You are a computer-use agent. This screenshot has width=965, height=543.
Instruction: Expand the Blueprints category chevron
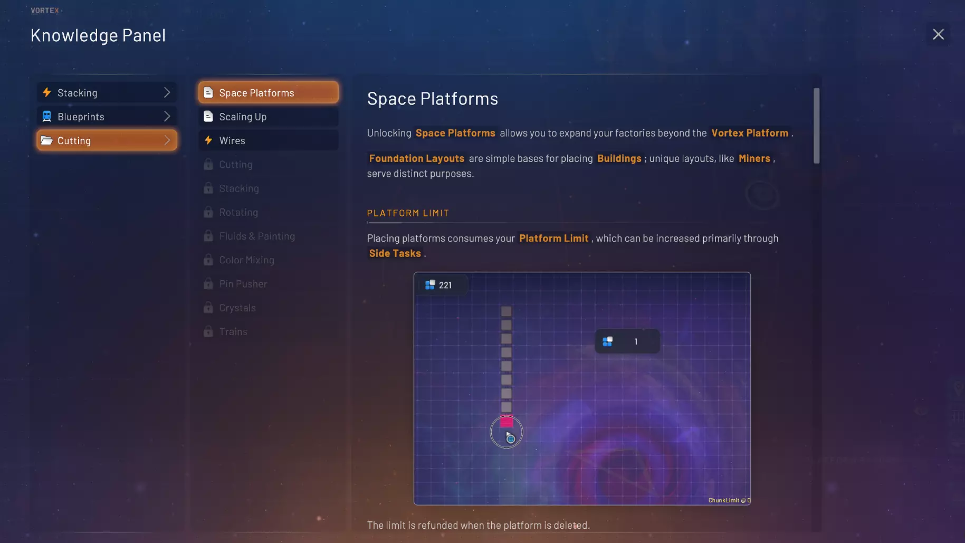(167, 116)
